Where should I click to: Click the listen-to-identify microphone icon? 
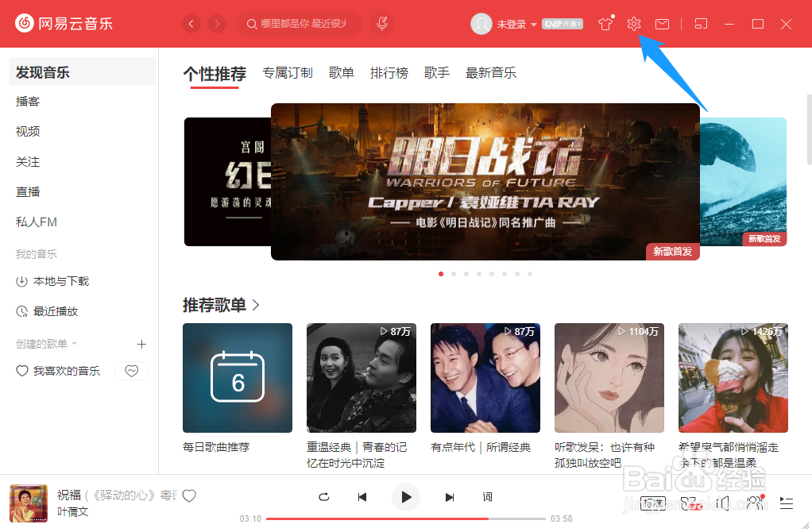(x=382, y=24)
